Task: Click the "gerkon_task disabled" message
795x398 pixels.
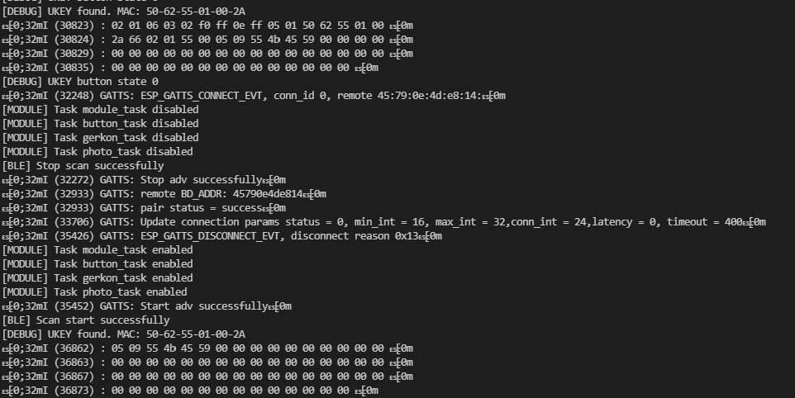Action: pyautogui.click(x=101, y=138)
